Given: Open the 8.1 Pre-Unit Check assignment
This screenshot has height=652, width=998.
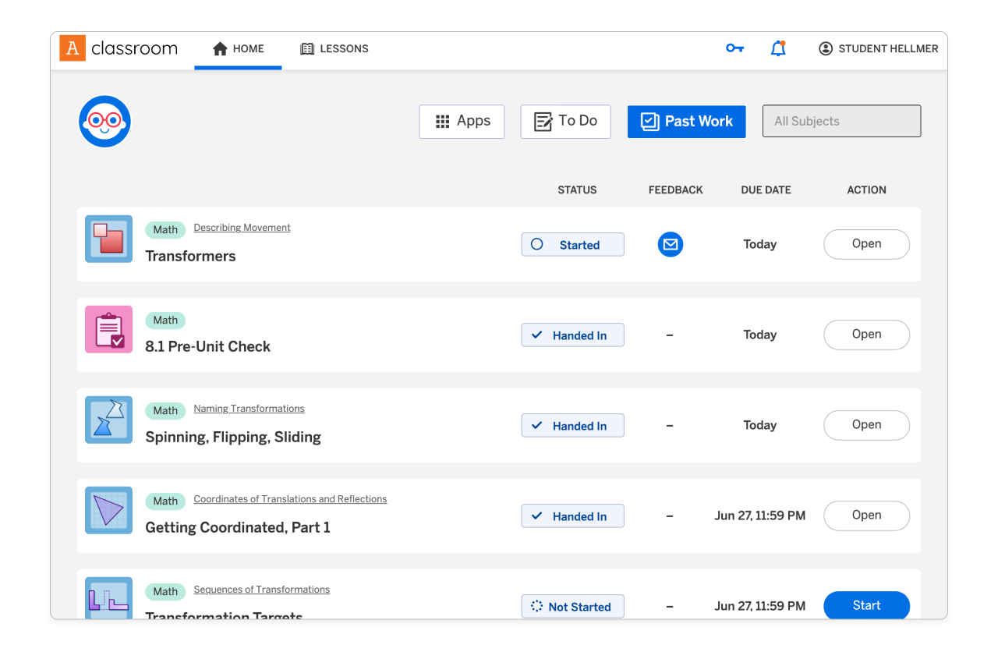Looking at the screenshot, I should pos(866,335).
